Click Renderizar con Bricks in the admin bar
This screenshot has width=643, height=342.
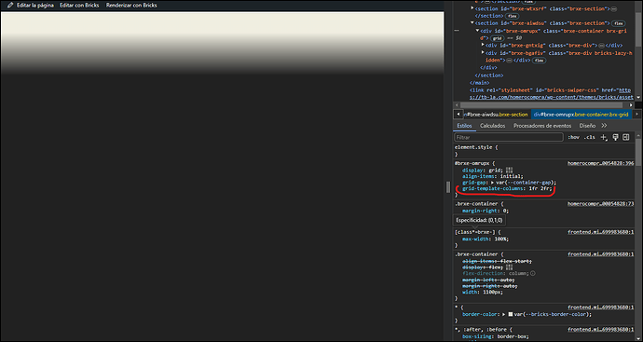click(x=131, y=6)
